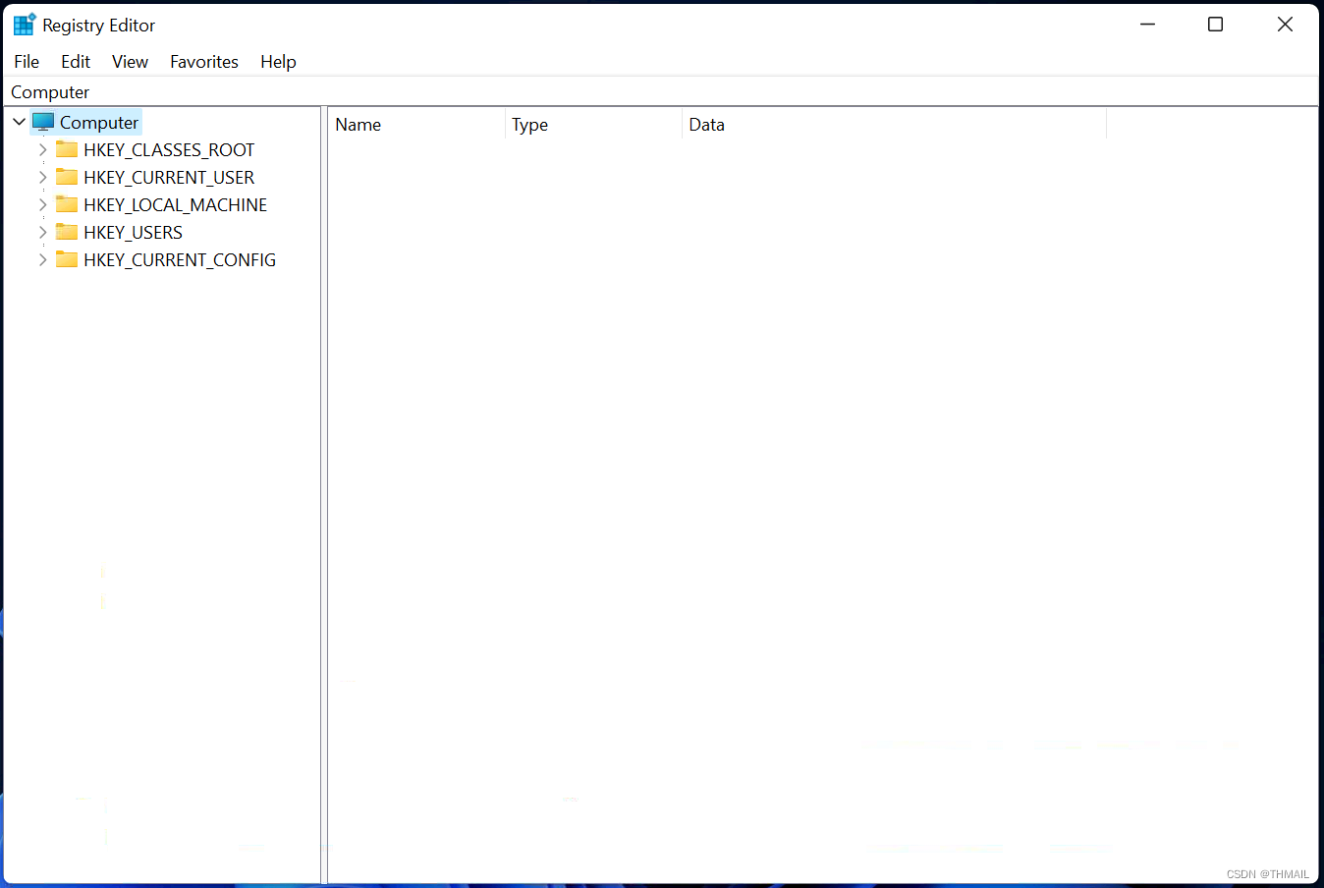
Task: Select HKEY_CURRENT_CONFIG in the tree
Action: 180,259
